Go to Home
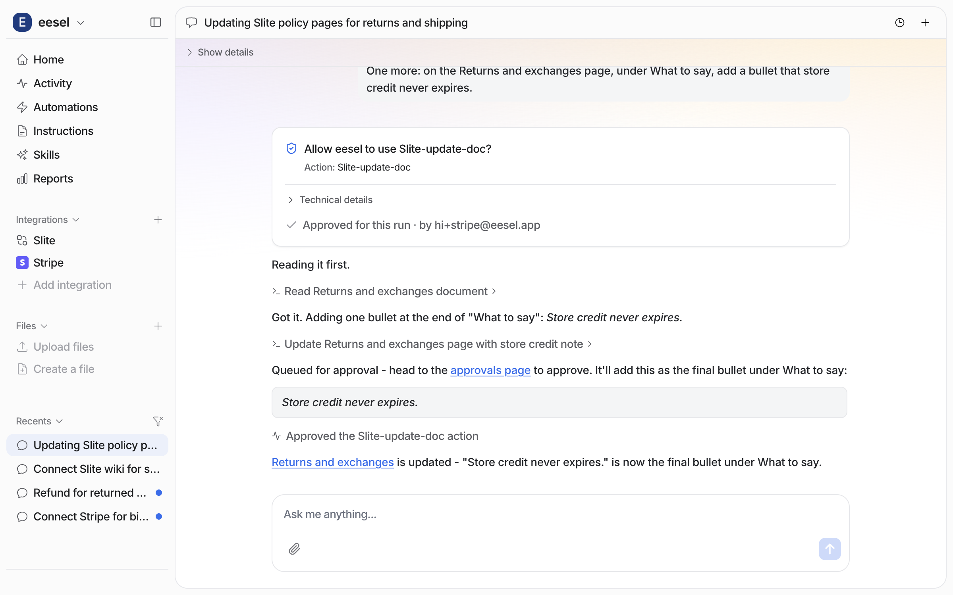 [x=87, y=59]
